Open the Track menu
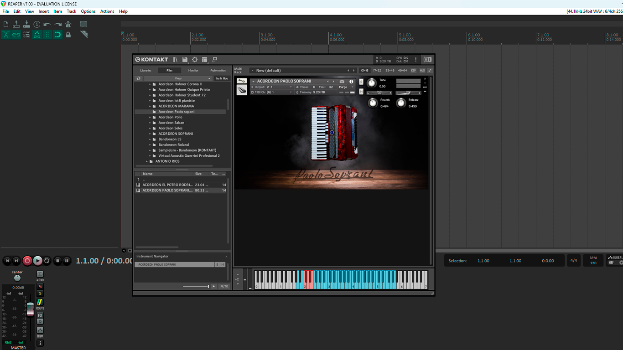 click(x=72, y=11)
